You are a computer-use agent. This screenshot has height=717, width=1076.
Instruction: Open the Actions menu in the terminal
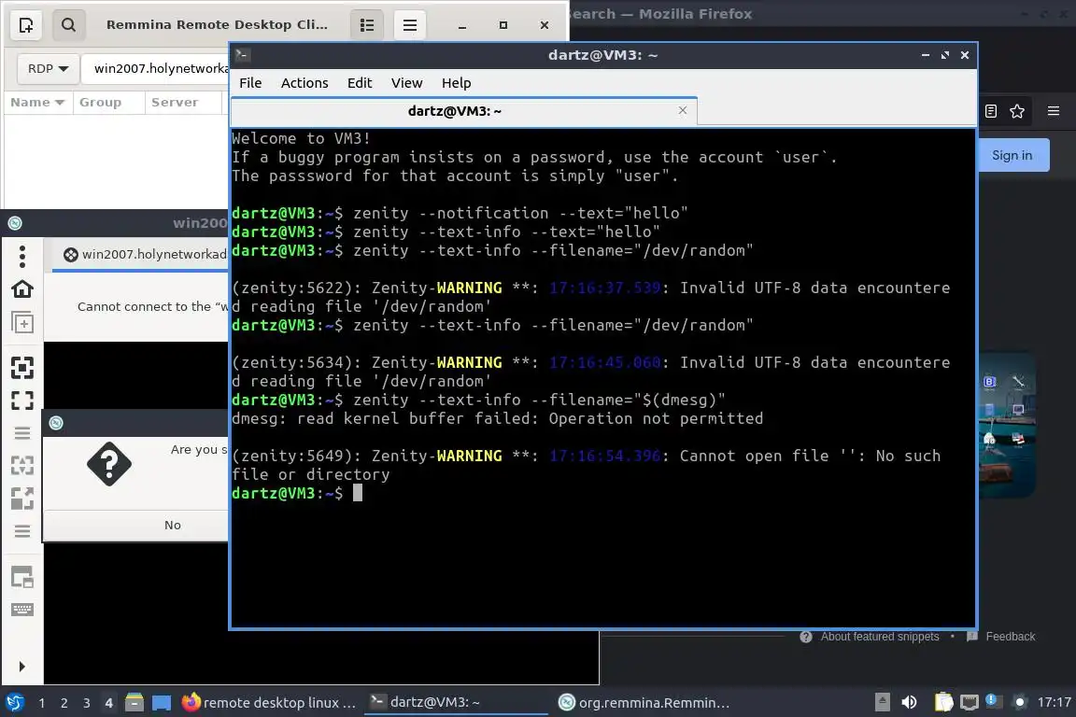(x=304, y=83)
